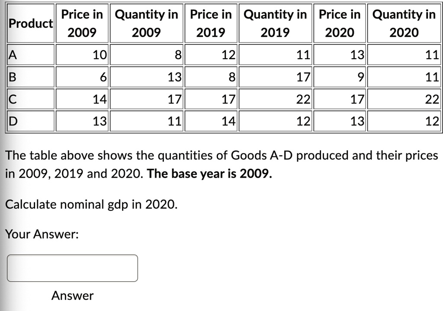Click Product D's 2009 price cell
This screenshot has width=443, height=311.
click(82, 121)
